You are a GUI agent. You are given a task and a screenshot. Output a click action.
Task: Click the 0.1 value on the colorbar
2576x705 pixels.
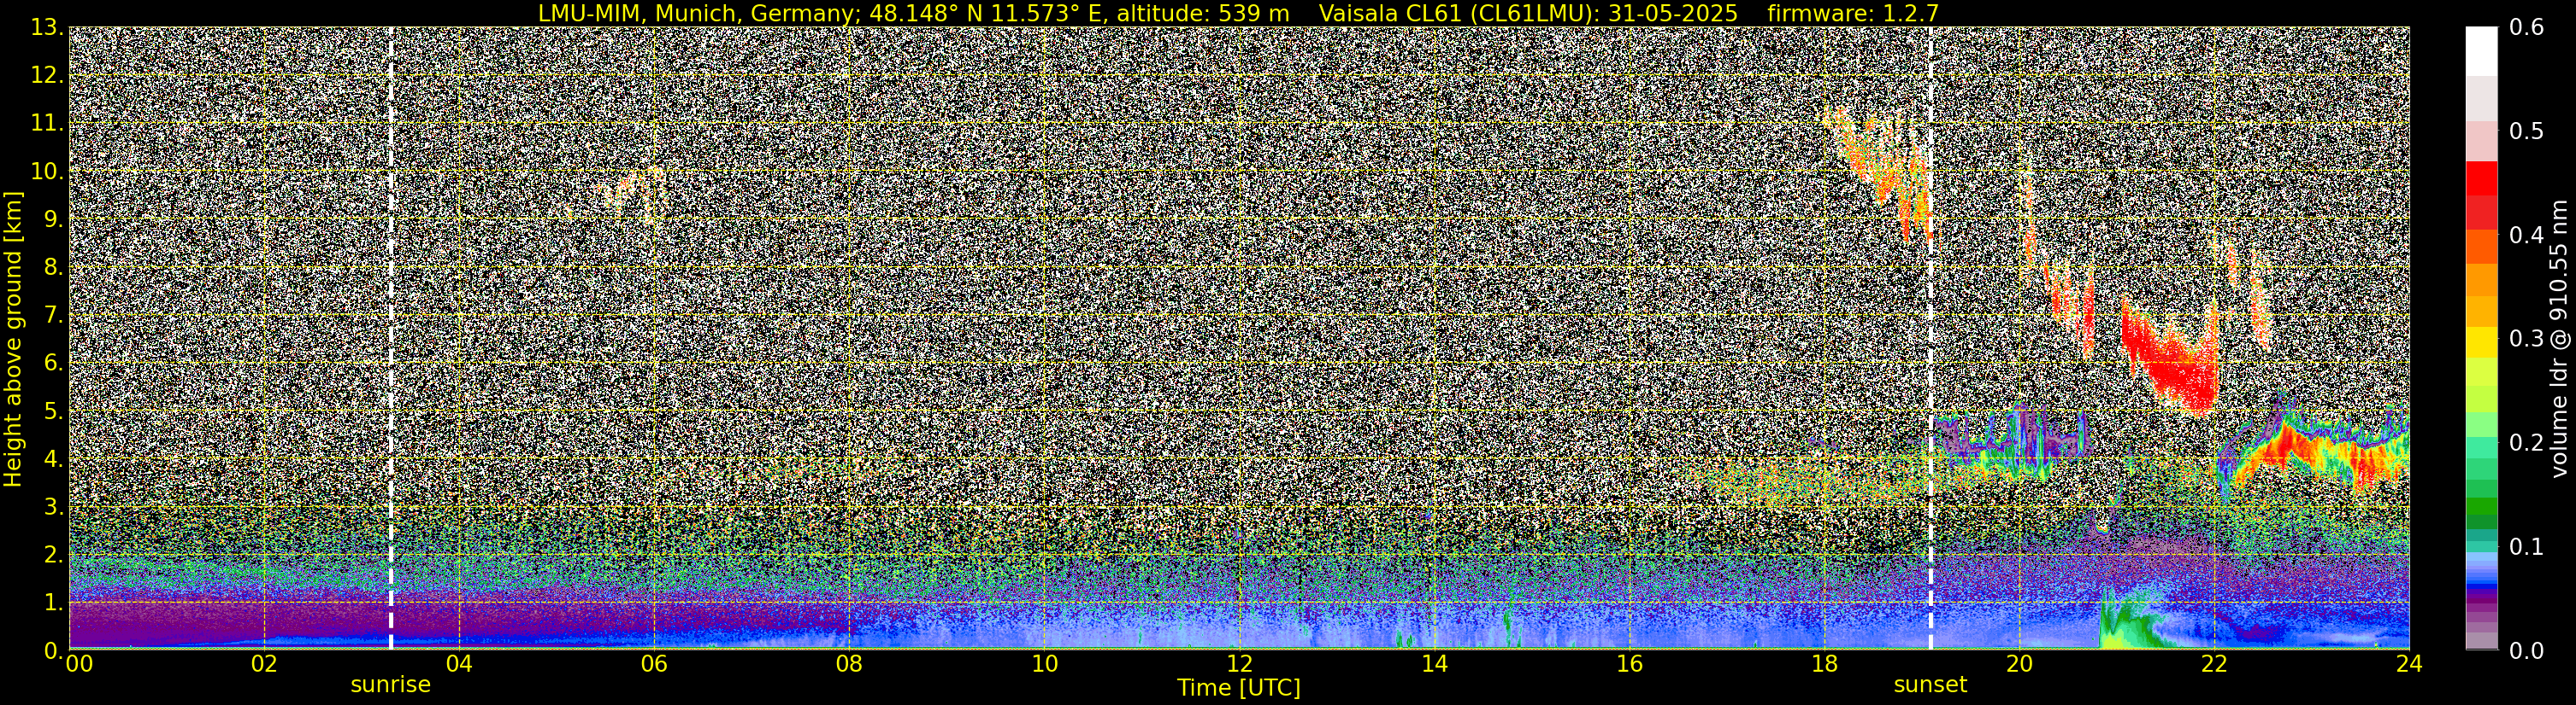point(2526,546)
